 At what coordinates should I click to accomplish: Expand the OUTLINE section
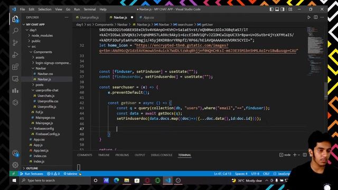[47, 168]
